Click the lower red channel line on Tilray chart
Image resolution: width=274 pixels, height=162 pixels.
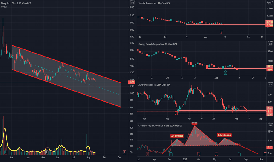(66, 88)
